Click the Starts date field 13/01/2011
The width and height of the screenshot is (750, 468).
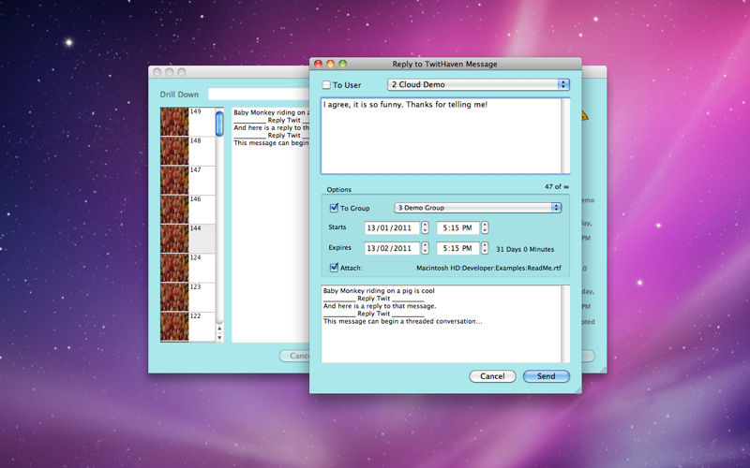tap(392, 227)
